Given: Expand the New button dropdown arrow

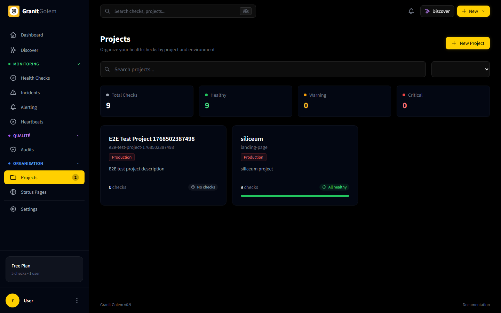Looking at the screenshot, I should click(484, 11).
